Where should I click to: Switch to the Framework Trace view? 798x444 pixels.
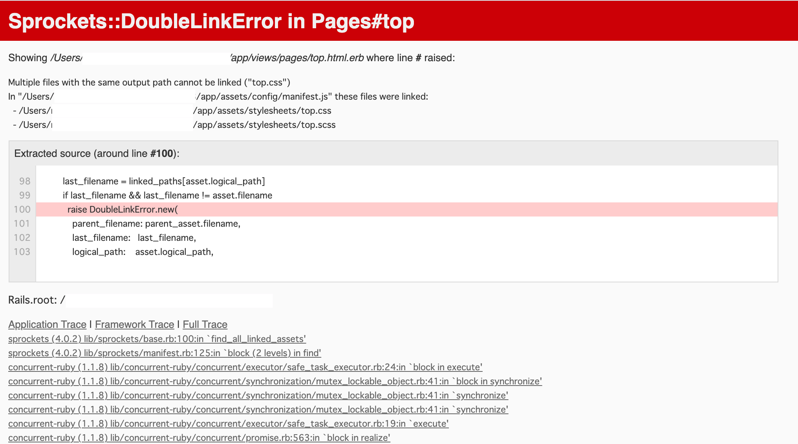(x=134, y=324)
